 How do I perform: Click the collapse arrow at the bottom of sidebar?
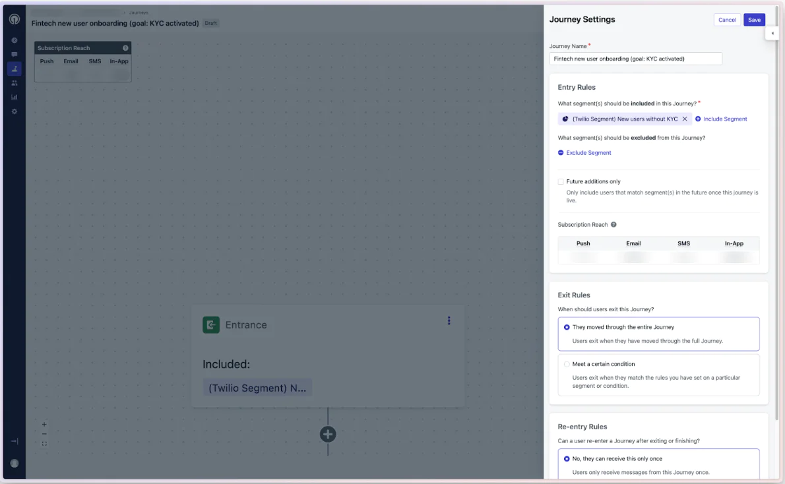tap(13, 440)
